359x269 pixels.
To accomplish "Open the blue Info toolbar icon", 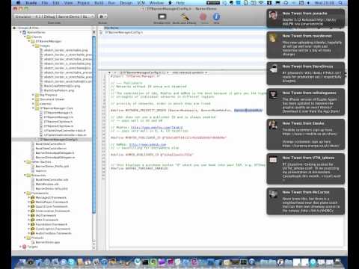I will [x=216, y=16].
